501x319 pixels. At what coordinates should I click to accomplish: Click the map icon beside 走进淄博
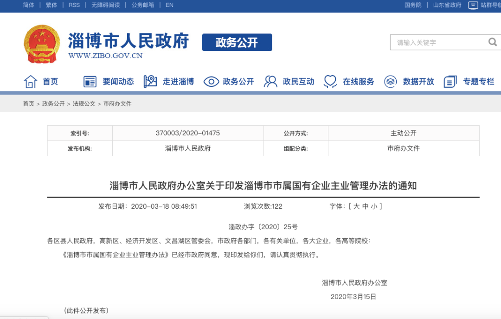[150, 82]
